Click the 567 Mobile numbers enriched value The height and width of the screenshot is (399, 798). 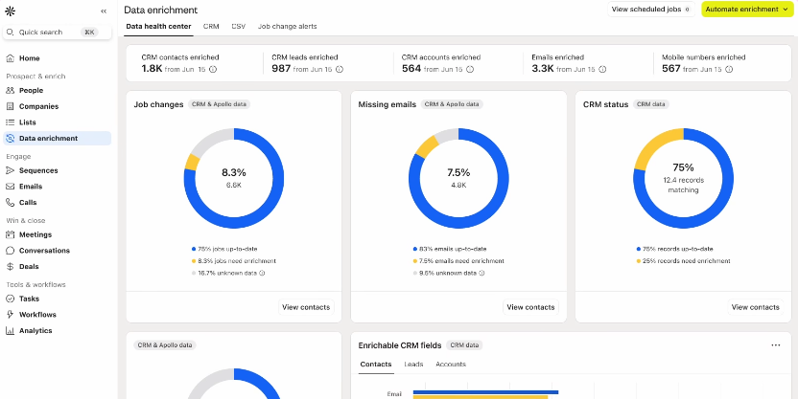[671, 69]
